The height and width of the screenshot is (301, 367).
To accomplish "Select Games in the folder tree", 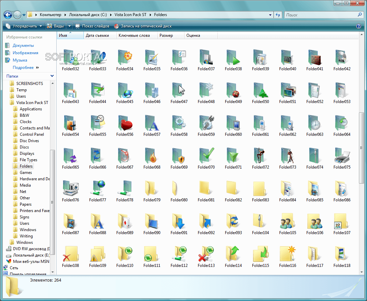I will 26,173.
